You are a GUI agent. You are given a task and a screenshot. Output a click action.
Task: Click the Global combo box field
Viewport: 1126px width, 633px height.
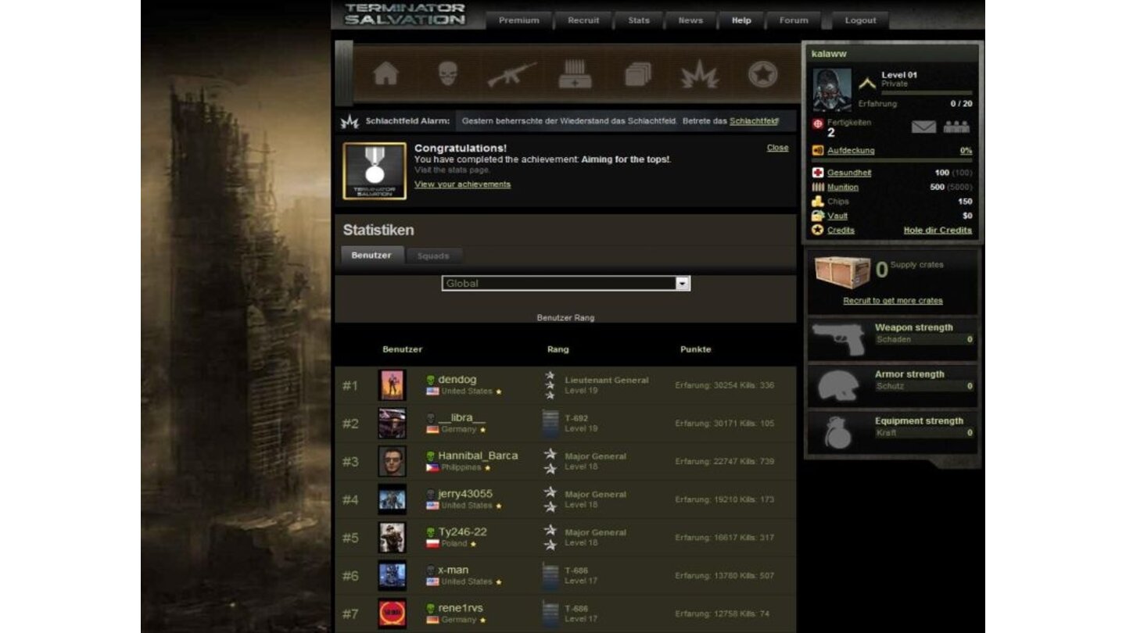566,284
